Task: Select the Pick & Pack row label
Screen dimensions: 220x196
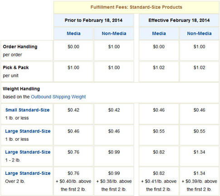Action: [16, 67]
